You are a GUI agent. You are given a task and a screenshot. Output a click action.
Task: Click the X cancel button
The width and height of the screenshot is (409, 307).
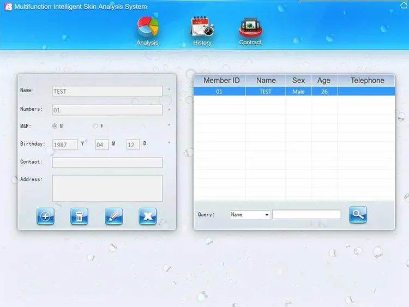[x=148, y=216]
